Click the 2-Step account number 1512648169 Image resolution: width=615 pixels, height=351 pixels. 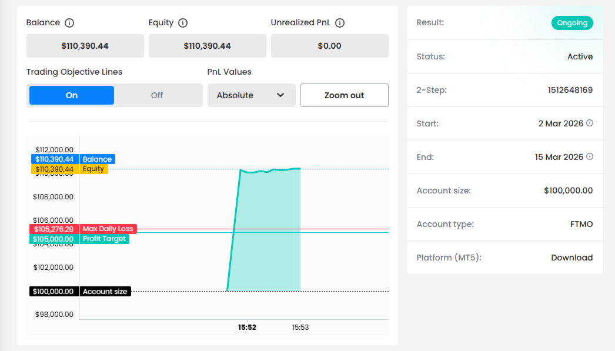coord(570,90)
